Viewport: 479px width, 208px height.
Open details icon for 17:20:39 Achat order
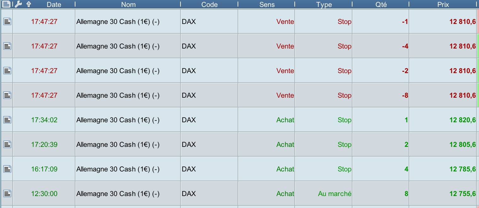(x=7, y=144)
